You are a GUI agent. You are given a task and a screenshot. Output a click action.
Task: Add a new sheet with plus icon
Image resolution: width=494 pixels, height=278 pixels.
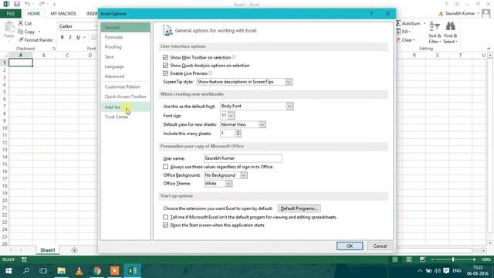tap(74, 250)
